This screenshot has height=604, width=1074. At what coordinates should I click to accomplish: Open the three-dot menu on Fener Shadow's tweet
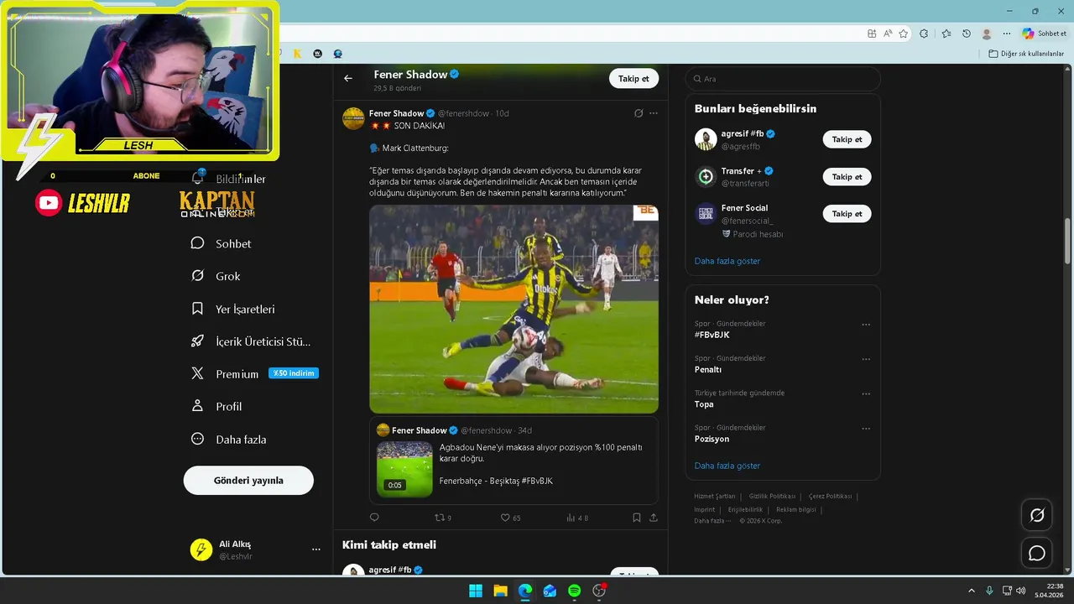[654, 113]
